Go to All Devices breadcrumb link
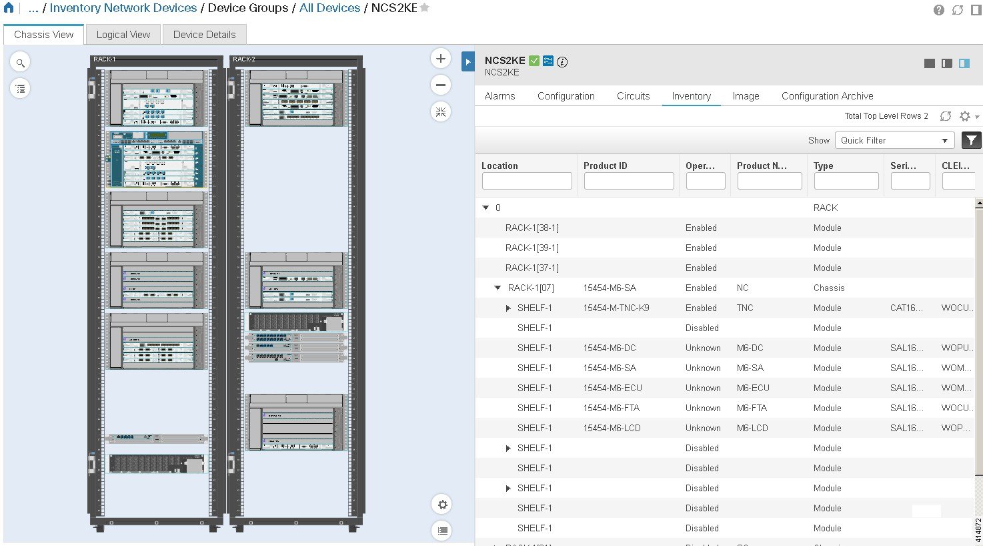 pos(330,8)
